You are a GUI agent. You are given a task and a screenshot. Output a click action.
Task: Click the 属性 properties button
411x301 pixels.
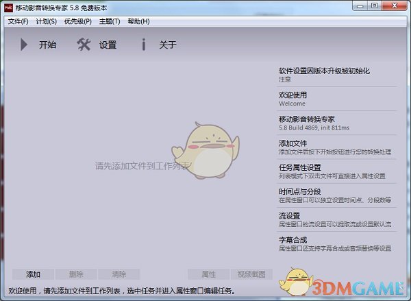click(209, 274)
